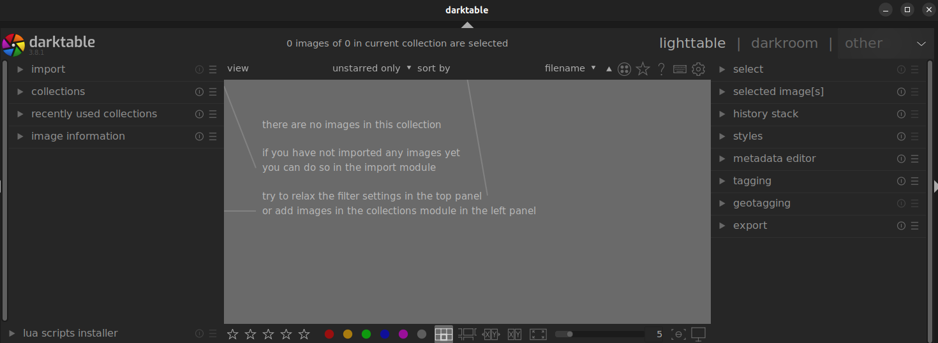Click the thumbnails-per-row value field showing 5
This screenshot has height=343, width=938.
659,334
